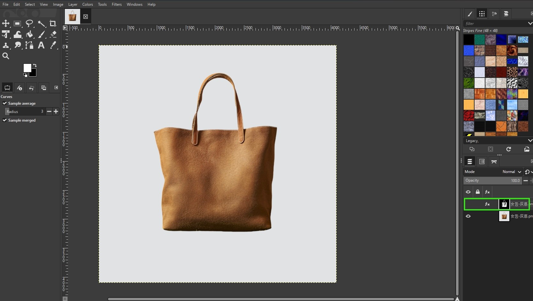533x301 pixels.
Task: Open the image menu at ruler corner
Action: click(x=65, y=28)
